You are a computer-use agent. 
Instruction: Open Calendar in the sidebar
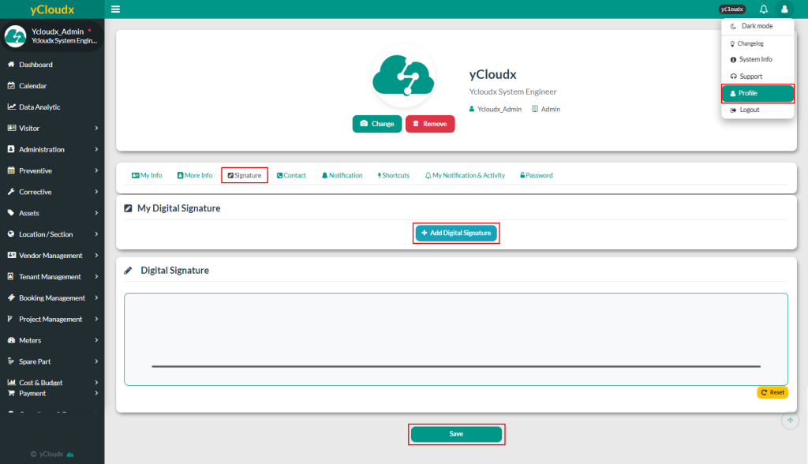tap(32, 86)
